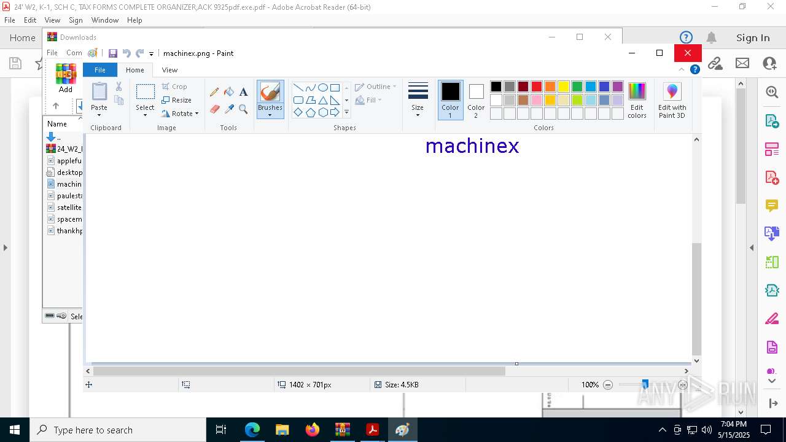Select the yellow color swatch
This screenshot has width=786, height=442.
[564, 87]
